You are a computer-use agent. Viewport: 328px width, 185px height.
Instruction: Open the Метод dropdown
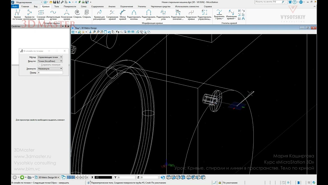click(x=50, y=57)
